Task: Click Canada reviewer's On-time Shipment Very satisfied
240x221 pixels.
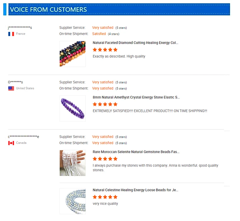Action: tap(103, 143)
